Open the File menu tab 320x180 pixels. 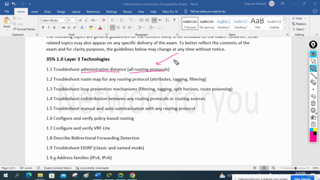tap(6, 11)
